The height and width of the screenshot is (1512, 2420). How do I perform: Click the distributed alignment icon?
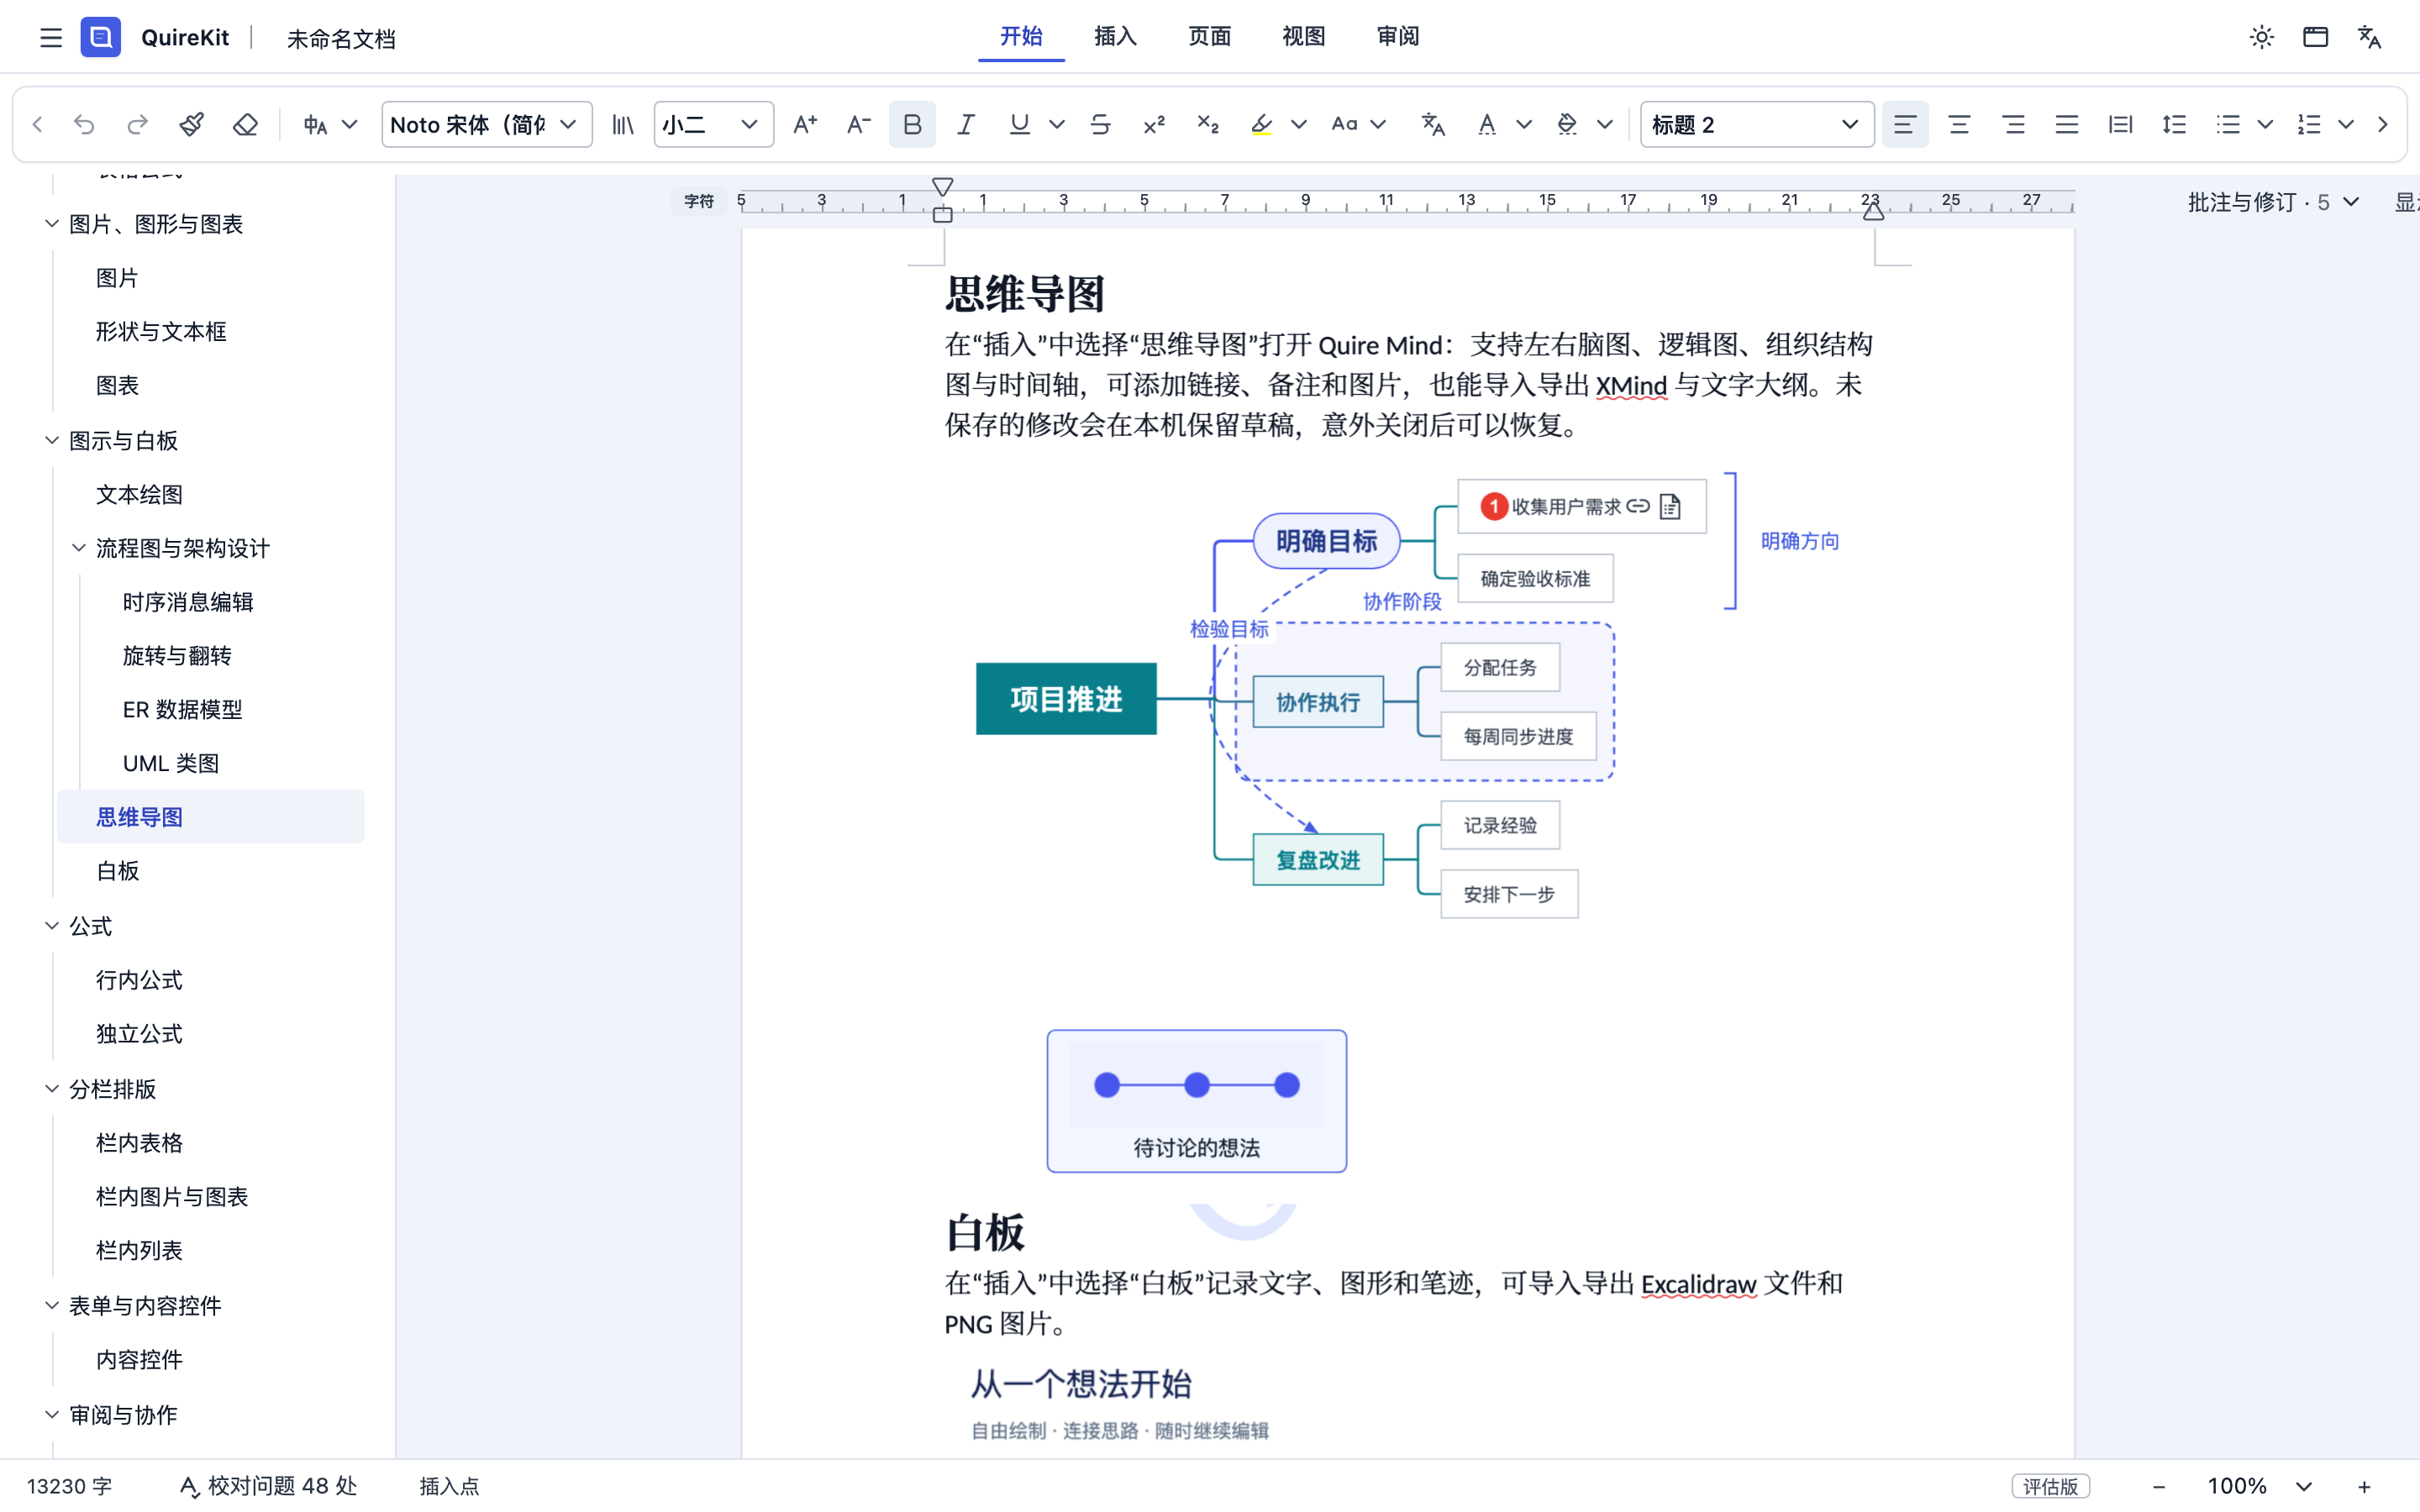point(2120,124)
